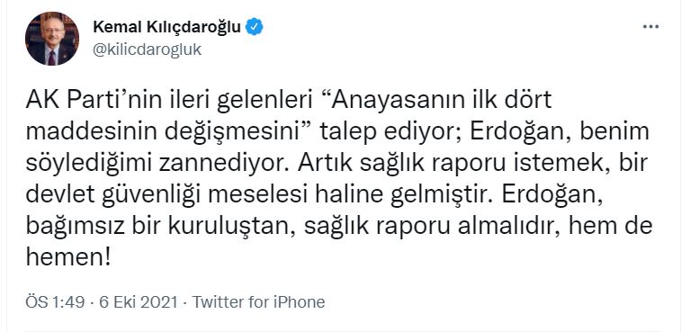Click the word "almalıdır" in the tweet
Image resolution: width=691 pixels, height=332 pixels.
(506, 226)
